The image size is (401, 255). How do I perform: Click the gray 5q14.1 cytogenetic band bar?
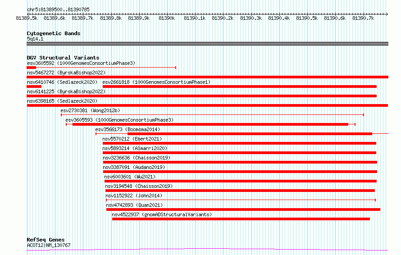click(207, 44)
